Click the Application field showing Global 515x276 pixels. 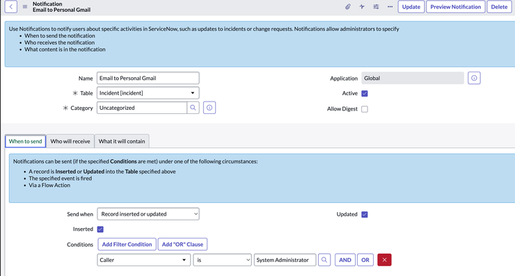413,78
